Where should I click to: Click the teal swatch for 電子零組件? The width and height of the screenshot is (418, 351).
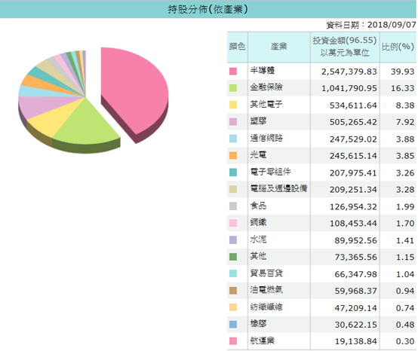233,172
